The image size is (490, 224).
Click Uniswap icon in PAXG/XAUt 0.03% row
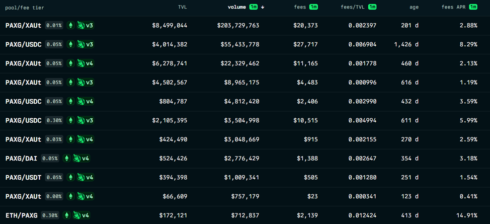click(x=81, y=139)
